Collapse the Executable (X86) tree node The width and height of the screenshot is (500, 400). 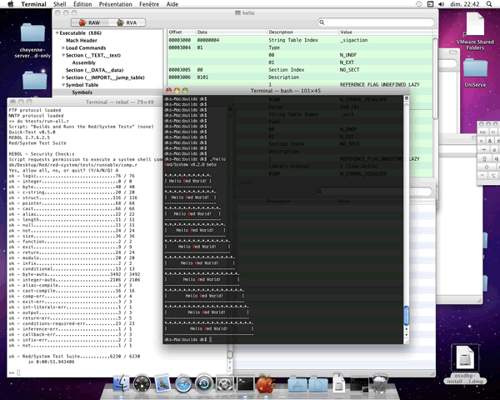pos(55,32)
